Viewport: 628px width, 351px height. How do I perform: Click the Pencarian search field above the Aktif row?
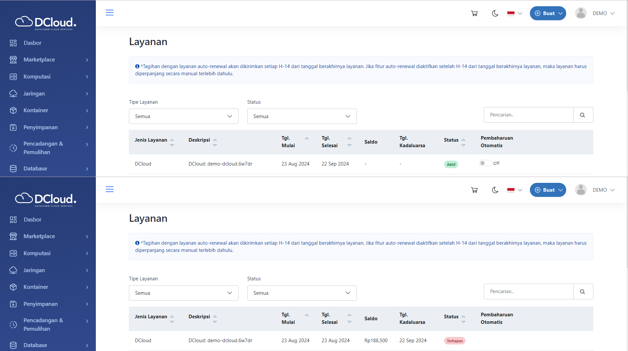click(x=528, y=115)
